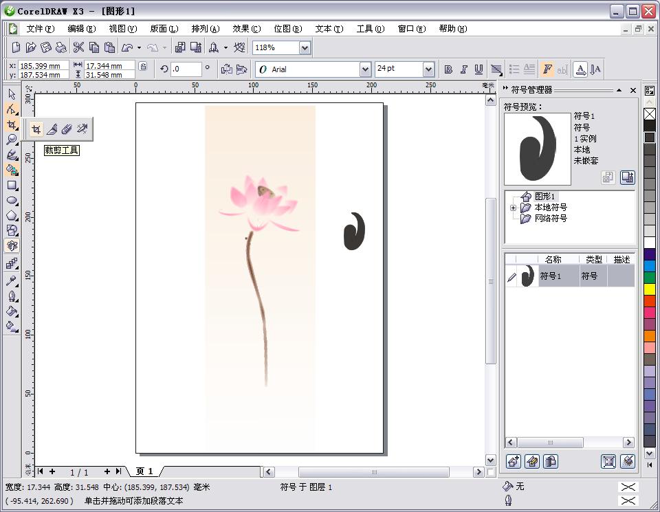
Task: Set text direction to horizontal
Action: tap(580, 69)
